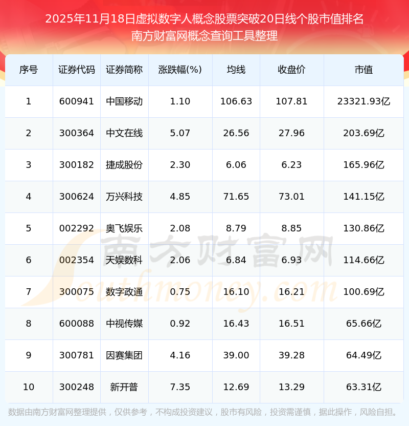The image size is (409, 426).
Task: Click the 均线 column header
Action: (x=236, y=70)
